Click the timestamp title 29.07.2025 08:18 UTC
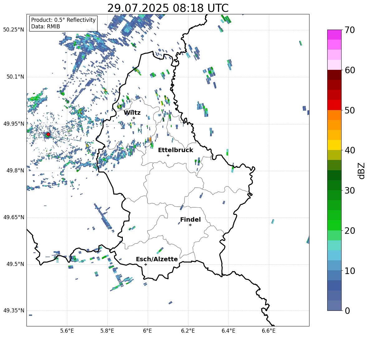Screen dimensions: 369x337 coord(168,8)
